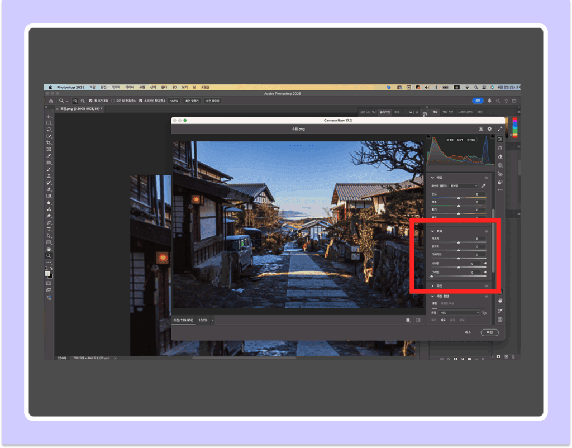Viewport: 572px width, 448px height.
Task: Open the 이미지 menu
Action: tap(116, 88)
